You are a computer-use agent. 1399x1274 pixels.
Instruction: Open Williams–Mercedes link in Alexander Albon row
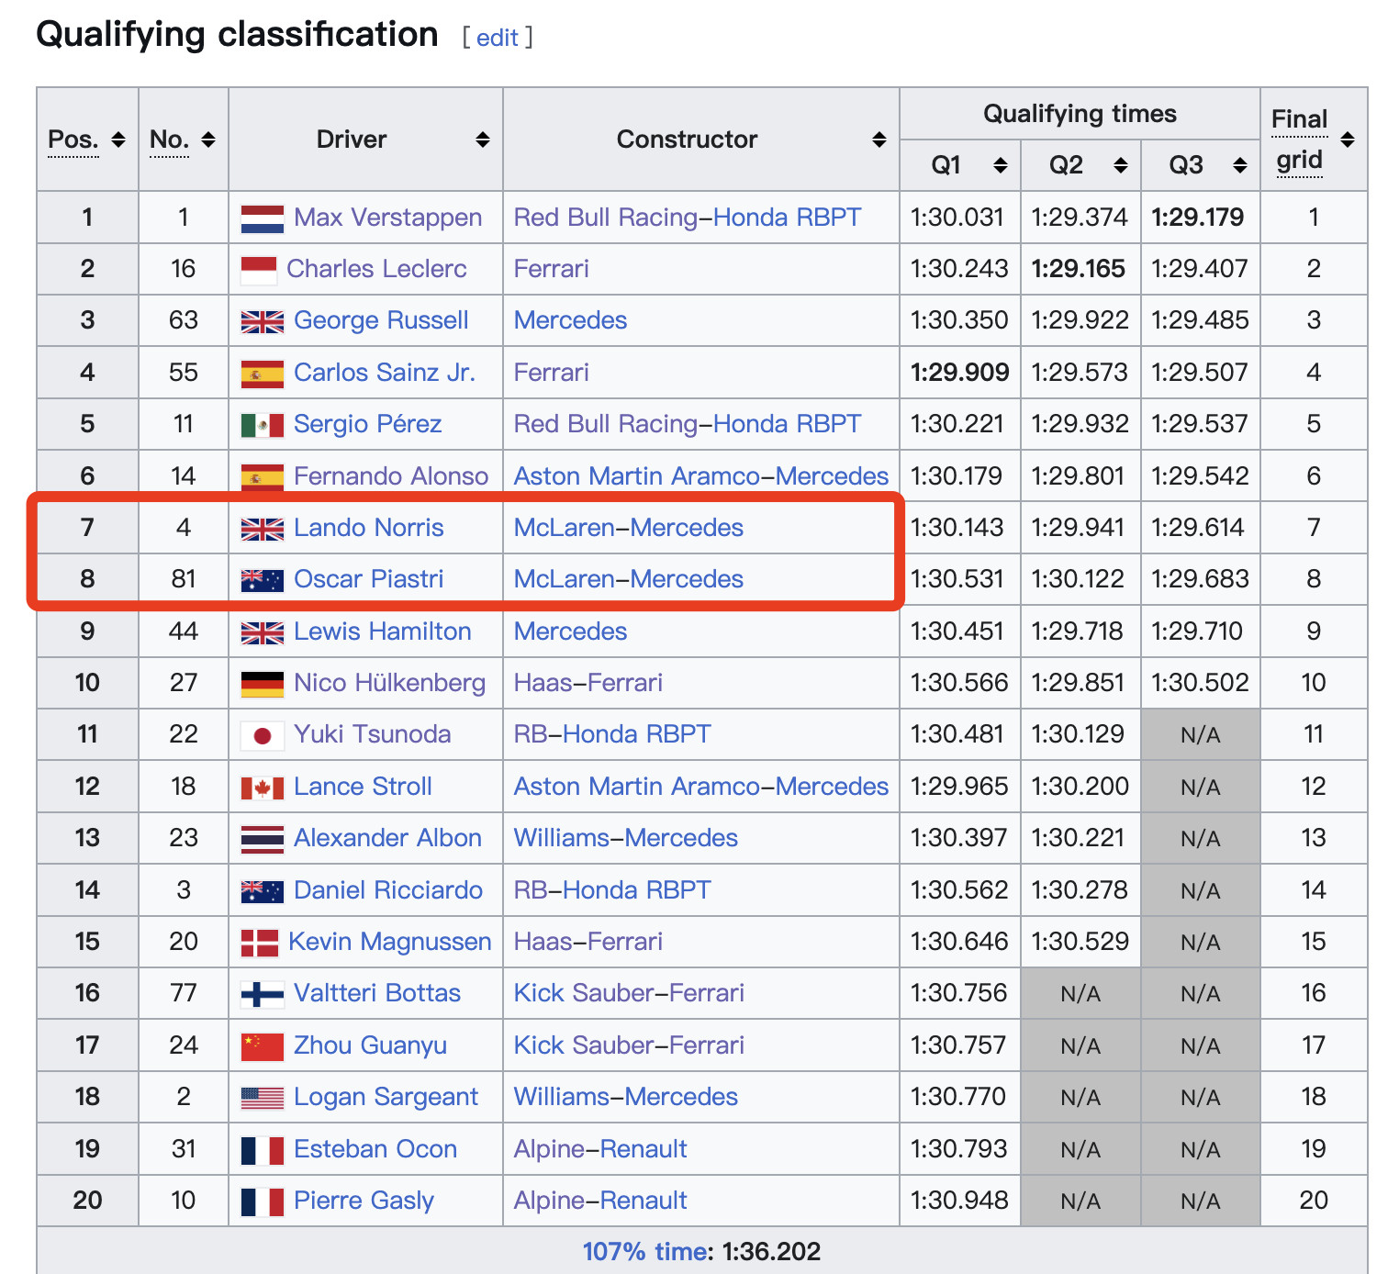(625, 838)
